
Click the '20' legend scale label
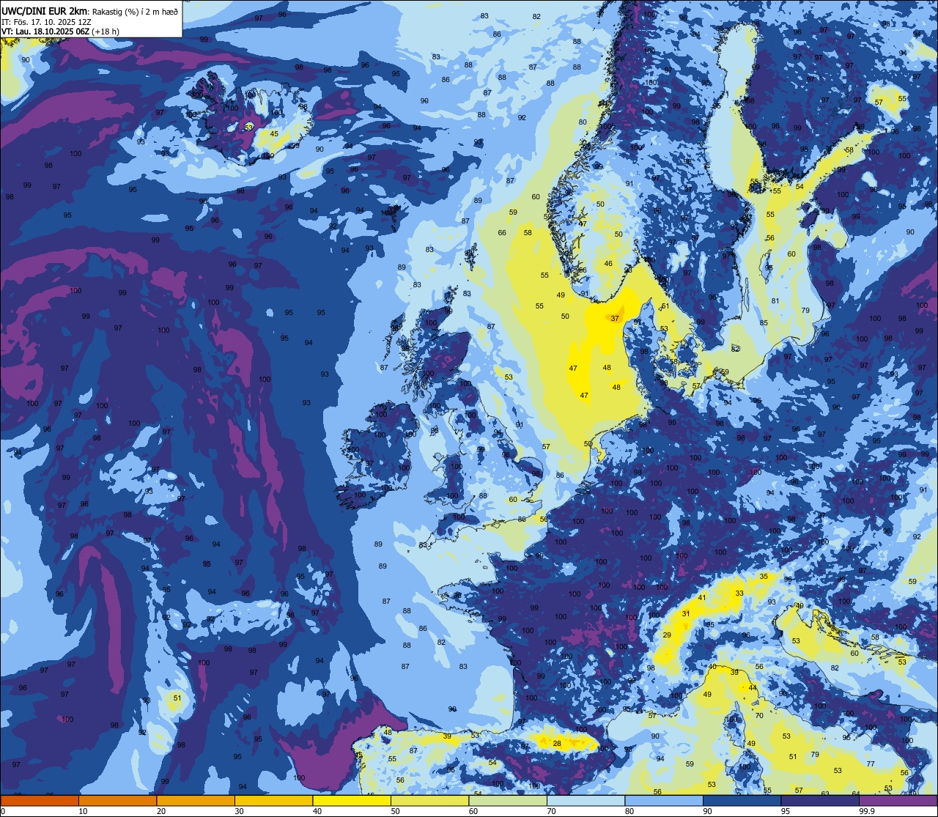coord(161,811)
